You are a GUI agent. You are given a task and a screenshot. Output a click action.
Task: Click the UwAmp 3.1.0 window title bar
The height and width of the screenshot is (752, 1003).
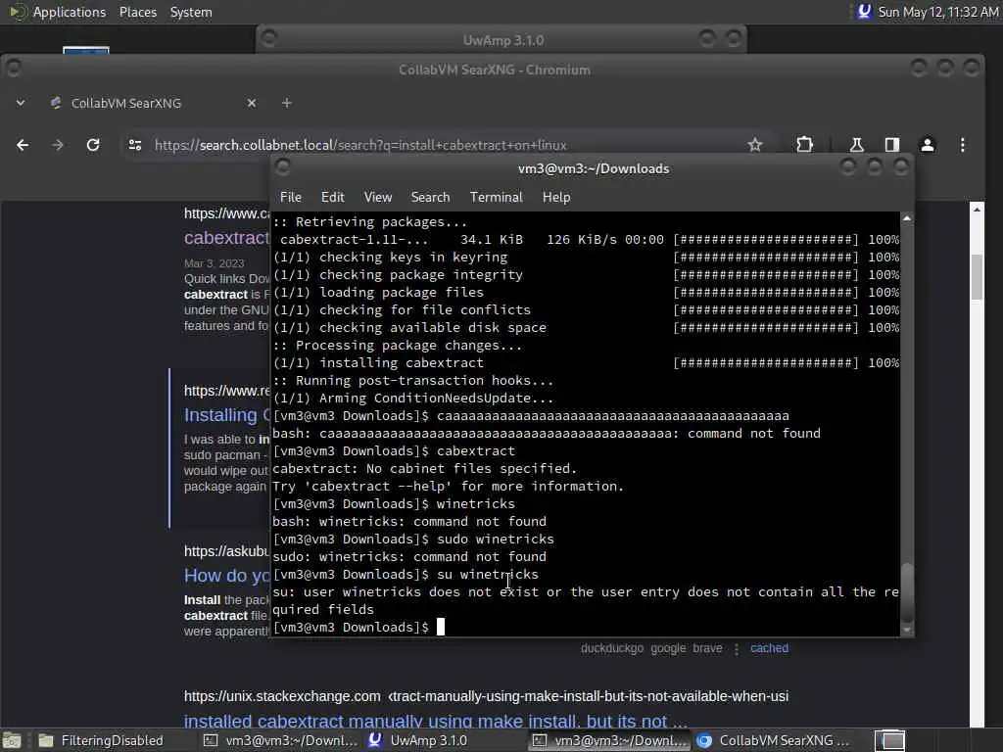(502, 40)
